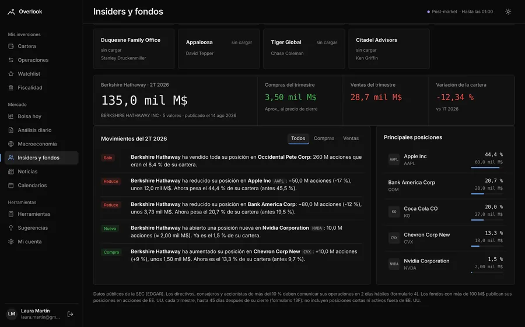
Task: Click the Mi cuenta gear icon
Action: (x=11, y=241)
